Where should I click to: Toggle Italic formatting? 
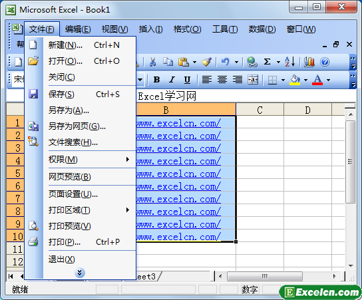172,80
